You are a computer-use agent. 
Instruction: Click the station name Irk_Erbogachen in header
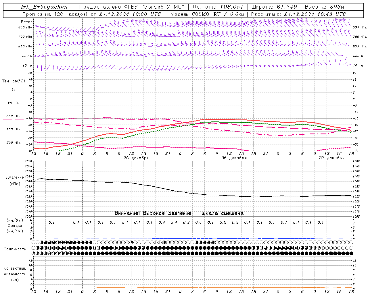pos(44,7)
